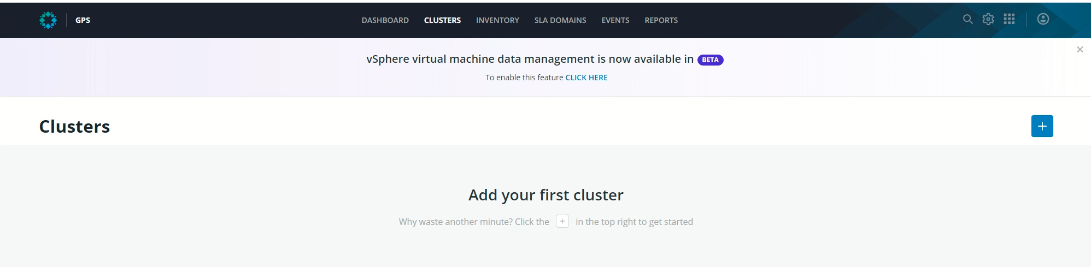Click the blue plus button to add cluster

1042,126
